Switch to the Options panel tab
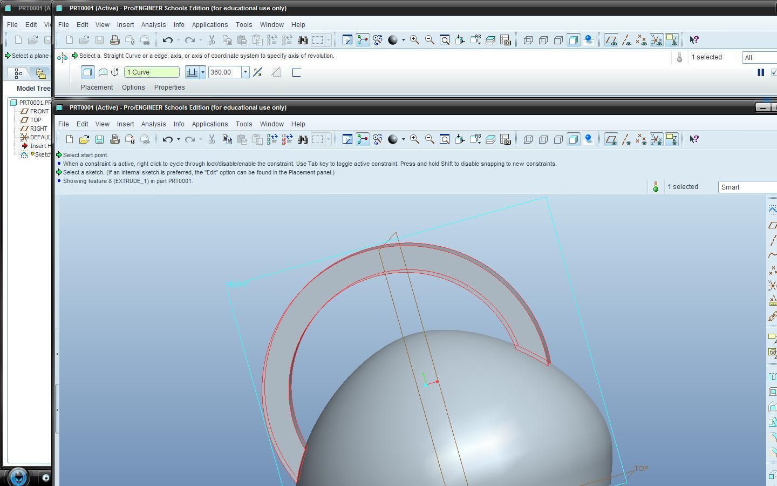 point(133,87)
